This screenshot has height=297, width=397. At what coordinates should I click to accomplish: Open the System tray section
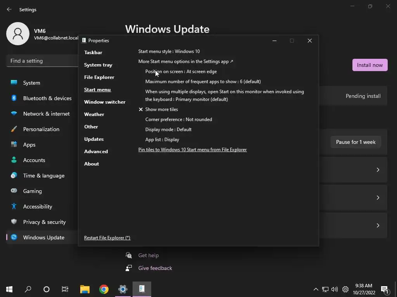[x=98, y=65]
